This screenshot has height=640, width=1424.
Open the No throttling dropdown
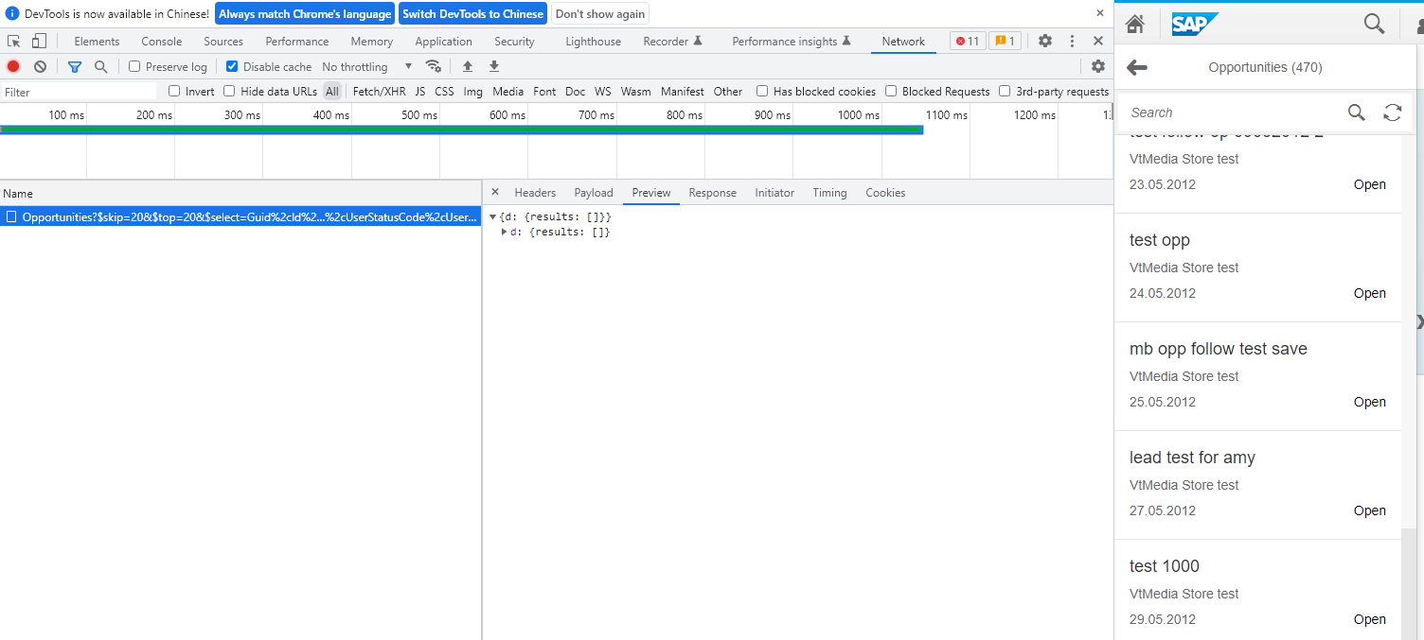(x=367, y=66)
